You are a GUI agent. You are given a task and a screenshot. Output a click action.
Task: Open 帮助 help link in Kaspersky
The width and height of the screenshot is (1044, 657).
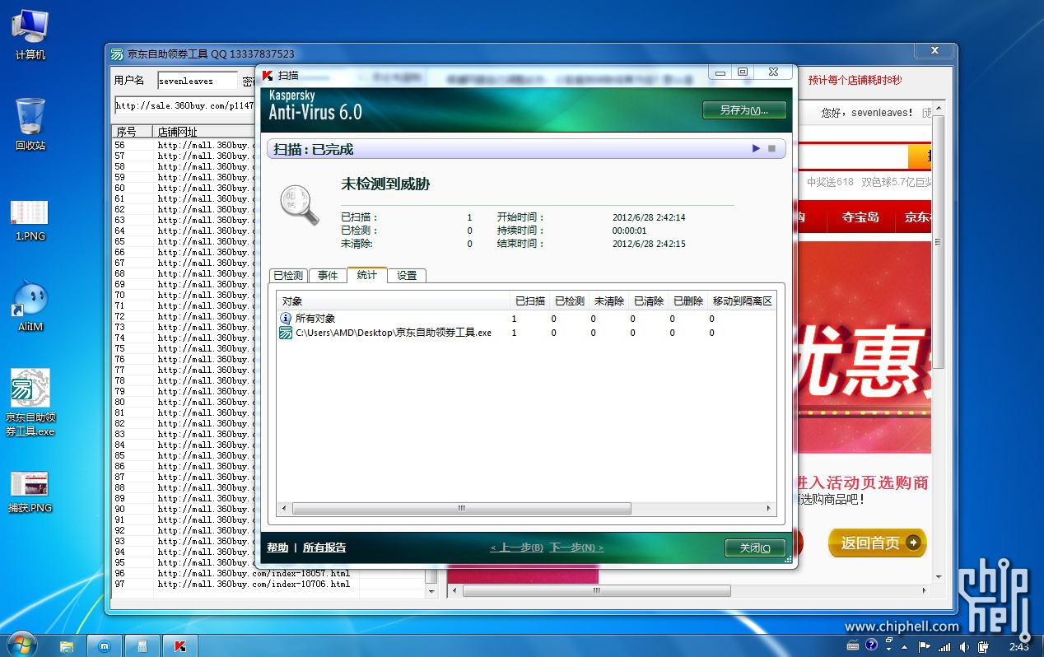pos(277,547)
